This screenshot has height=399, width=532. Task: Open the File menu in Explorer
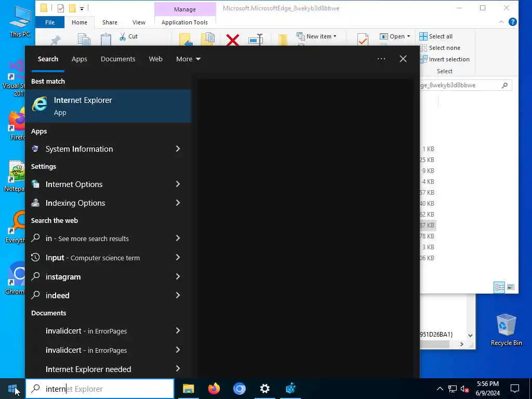point(50,22)
